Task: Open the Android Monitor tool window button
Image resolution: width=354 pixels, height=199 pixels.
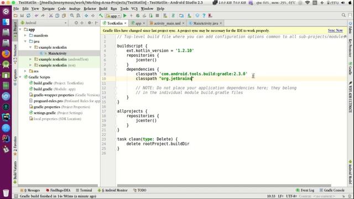Action: (x=113, y=190)
